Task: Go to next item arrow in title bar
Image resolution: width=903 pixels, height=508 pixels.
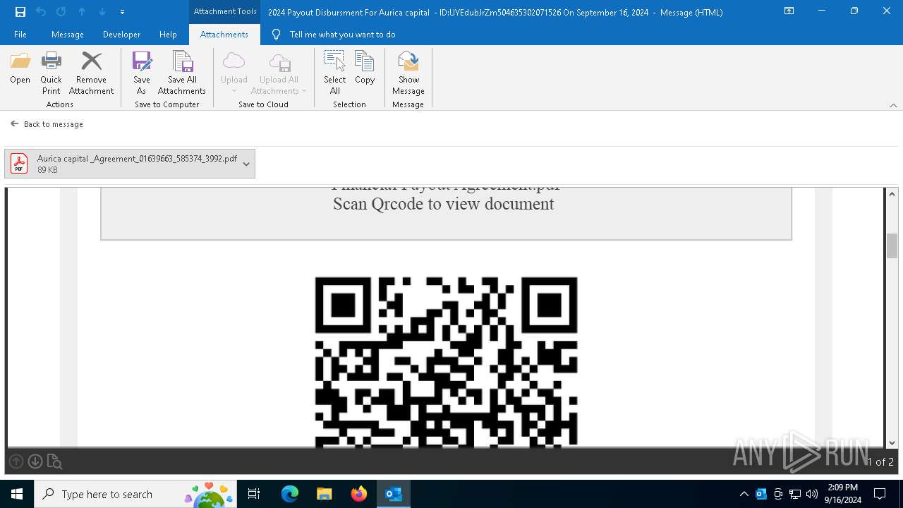Action: point(102,12)
